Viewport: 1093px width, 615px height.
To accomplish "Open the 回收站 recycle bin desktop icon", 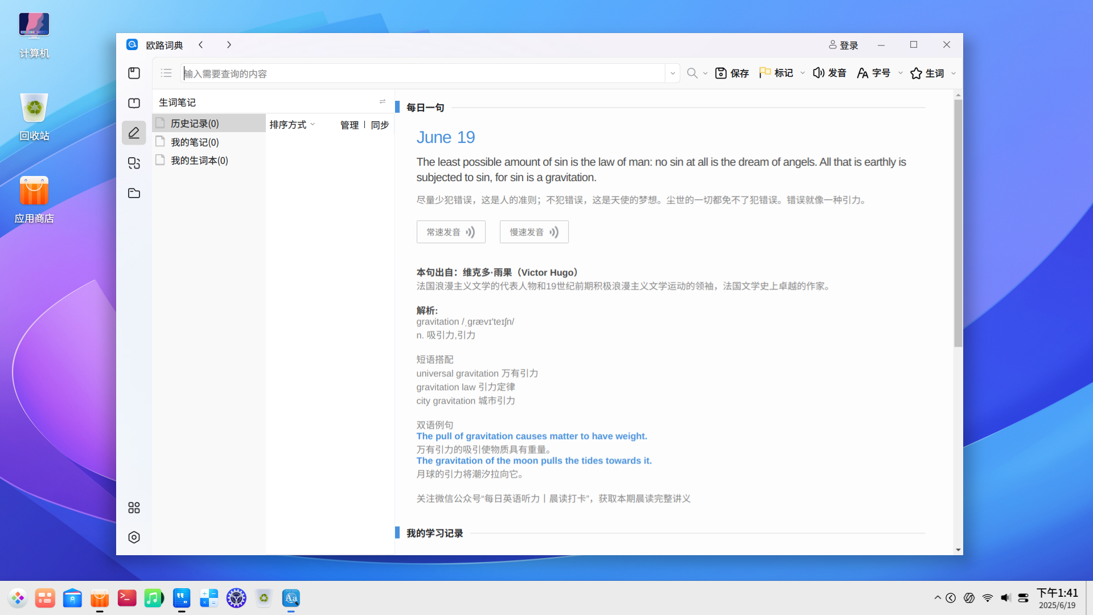I will click(x=34, y=116).
